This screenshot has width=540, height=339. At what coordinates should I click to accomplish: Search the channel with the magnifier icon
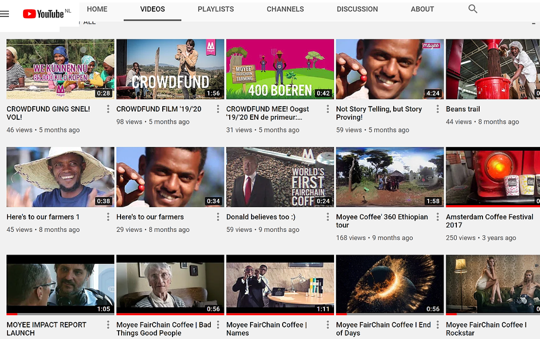coord(473,9)
